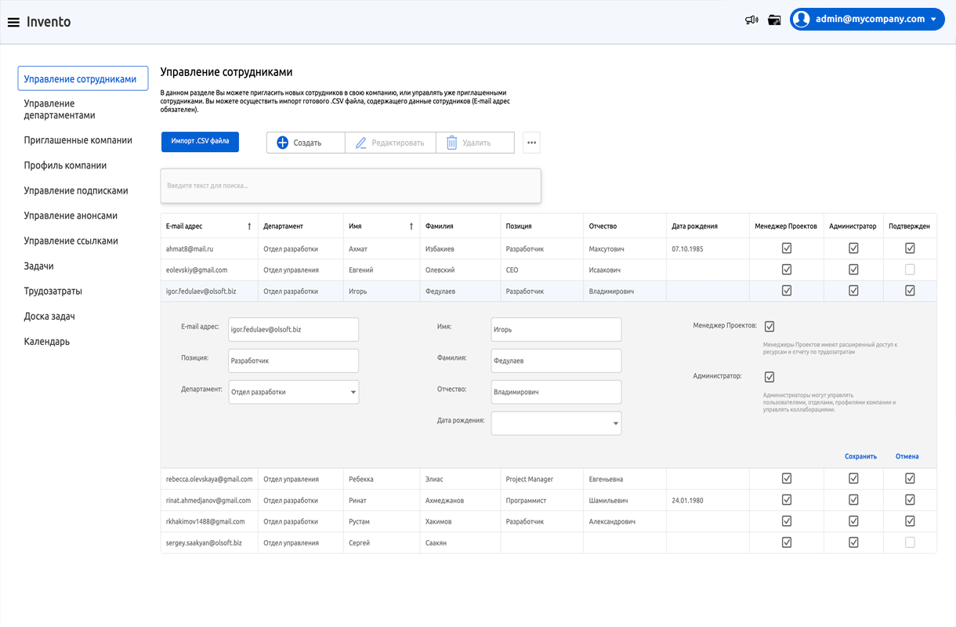
Task: Click the Сохранить link
Action: point(860,456)
